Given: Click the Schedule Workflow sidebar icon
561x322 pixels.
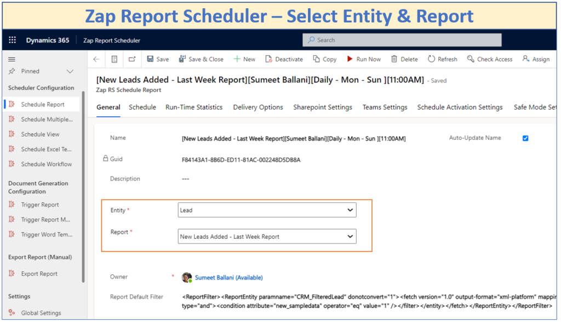Looking at the screenshot, I should pyautogui.click(x=12, y=164).
